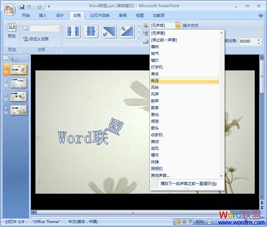Switch to slide sorter view icon
267x227 pixels.
[184, 222]
